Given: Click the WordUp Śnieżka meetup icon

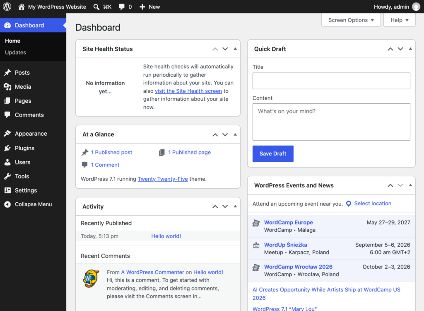Looking at the screenshot, I should (256, 245).
